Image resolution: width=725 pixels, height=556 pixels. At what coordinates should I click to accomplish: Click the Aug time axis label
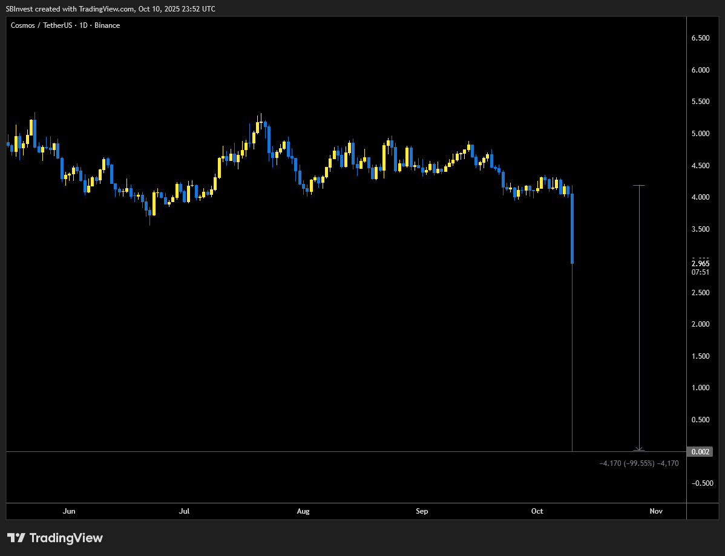click(x=303, y=511)
